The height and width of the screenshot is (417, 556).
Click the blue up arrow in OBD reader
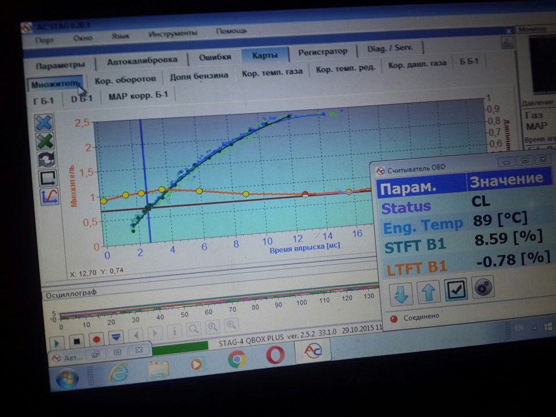429,291
